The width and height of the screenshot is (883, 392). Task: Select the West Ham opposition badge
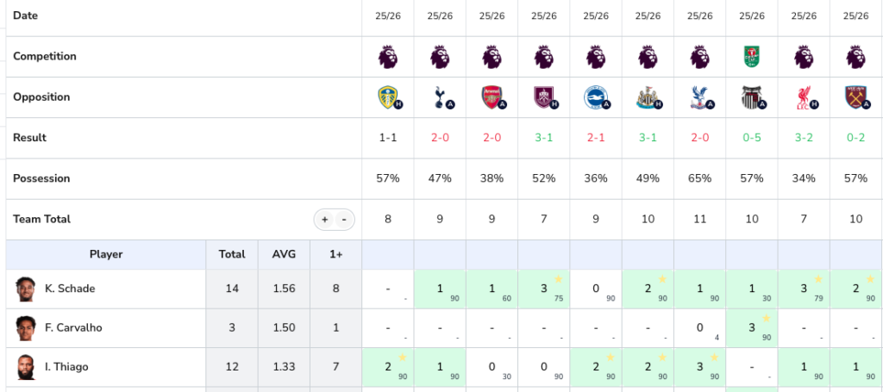click(x=855, y=97)
